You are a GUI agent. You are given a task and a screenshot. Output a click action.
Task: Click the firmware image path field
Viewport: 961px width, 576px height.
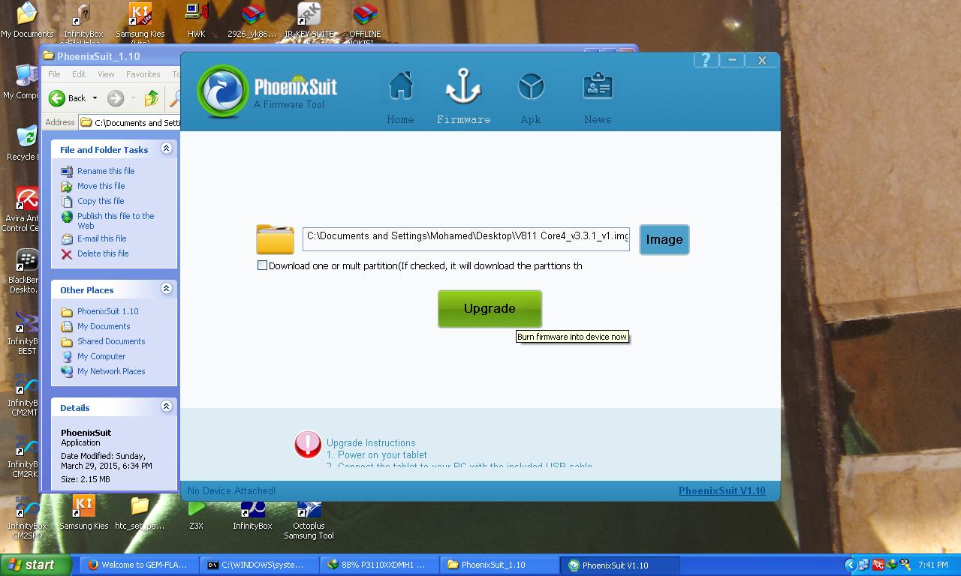pyautogui.click(x=466, y=239)
